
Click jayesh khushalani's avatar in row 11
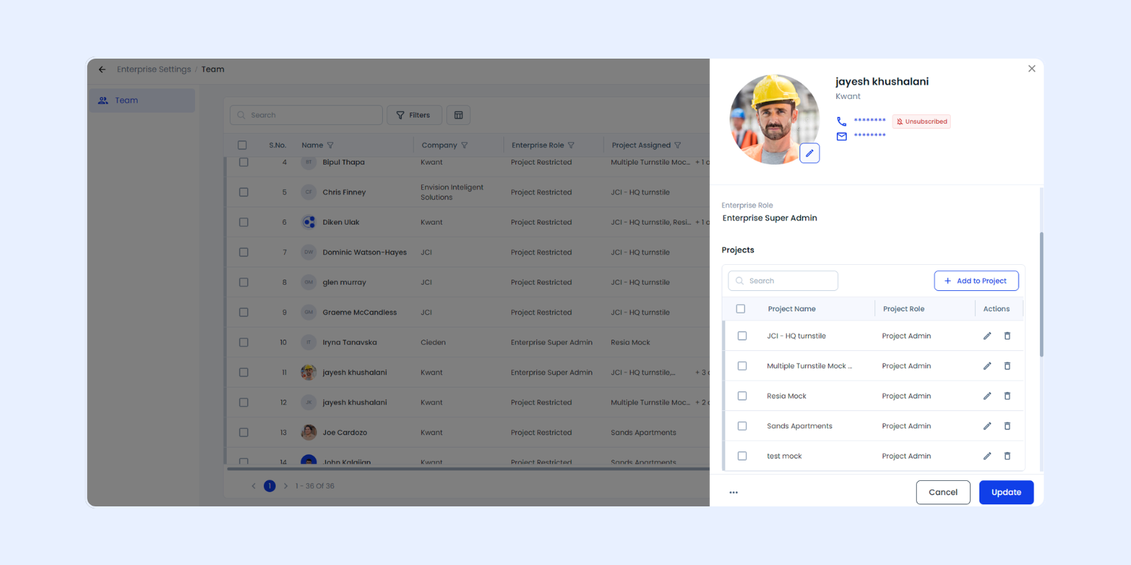tap(308, 372)
